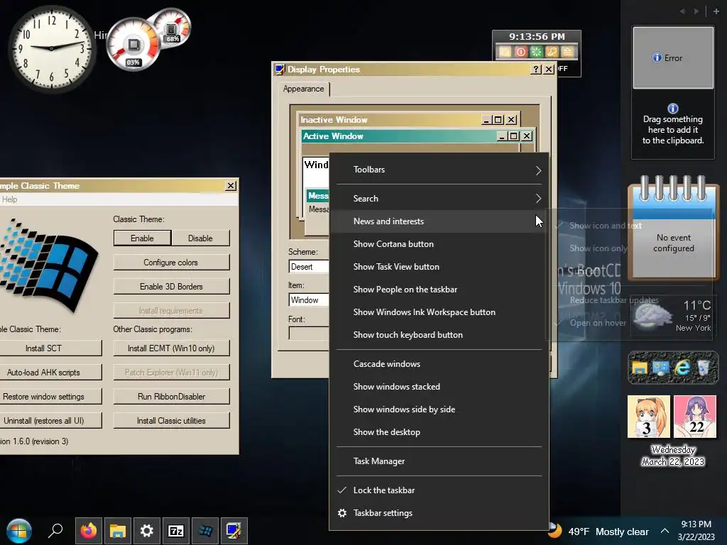Click the green restart icon in clock gadget
The width and height of the screenshot is (727, 545).
[537, 51]
